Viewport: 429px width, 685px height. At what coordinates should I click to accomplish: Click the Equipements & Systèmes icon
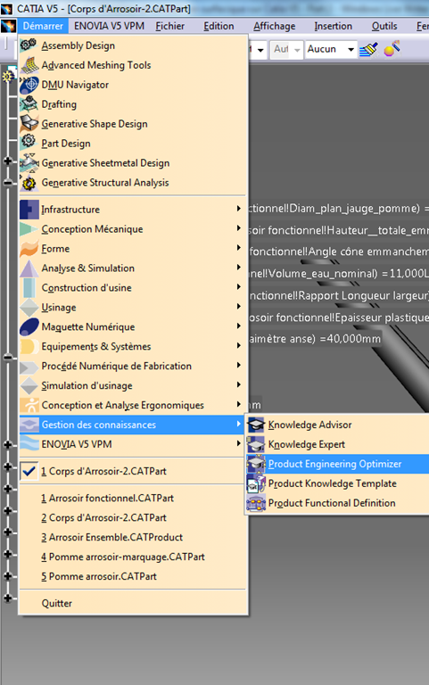pos(29,346)
